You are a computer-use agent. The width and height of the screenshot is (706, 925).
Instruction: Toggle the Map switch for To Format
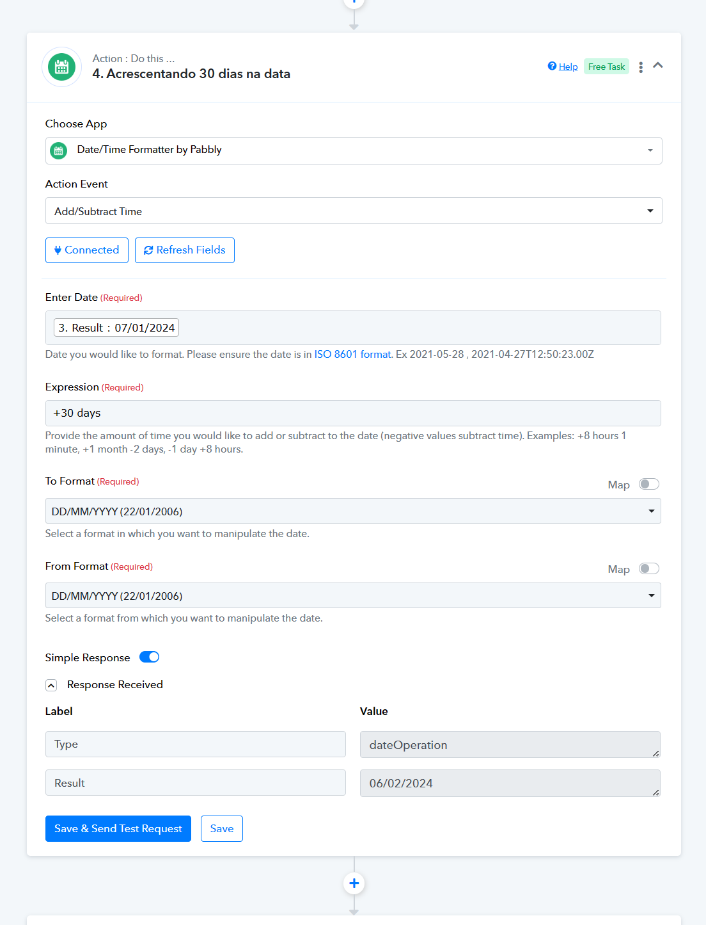click(649, 484)
